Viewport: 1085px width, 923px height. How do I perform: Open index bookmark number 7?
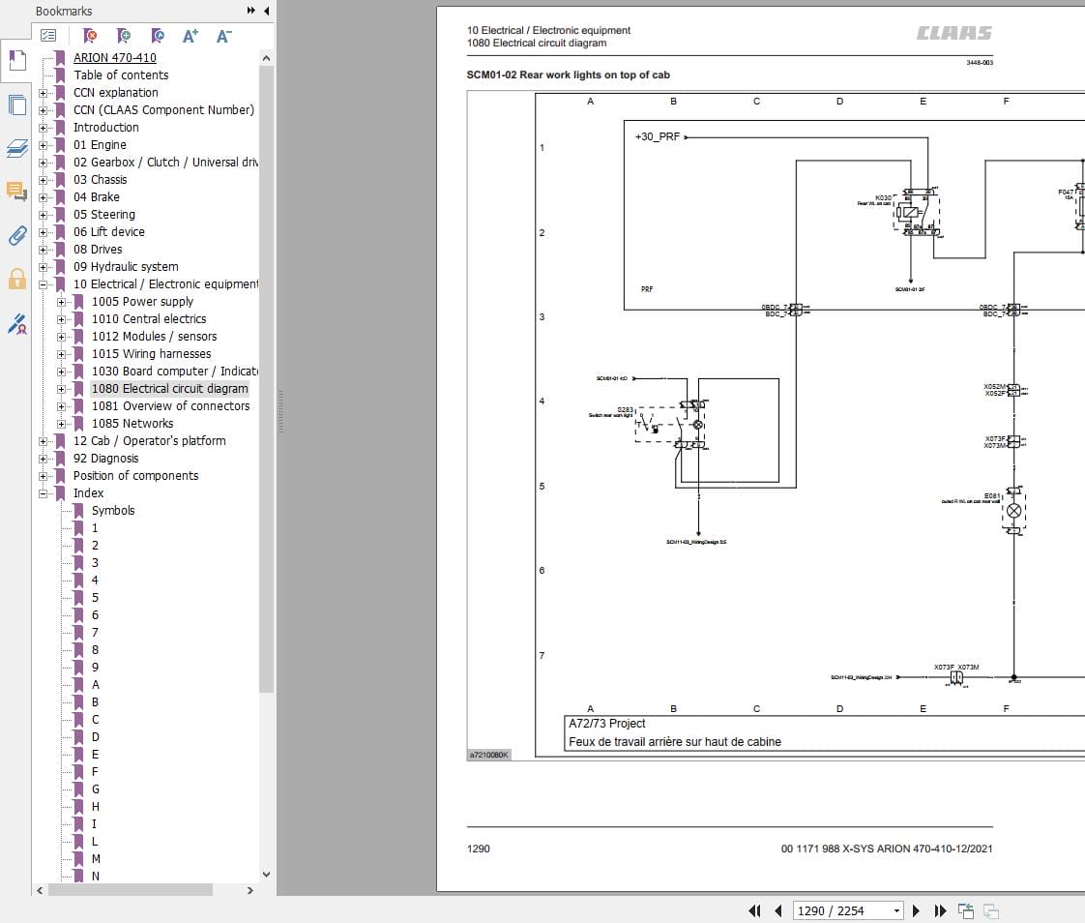pos(95,632)
